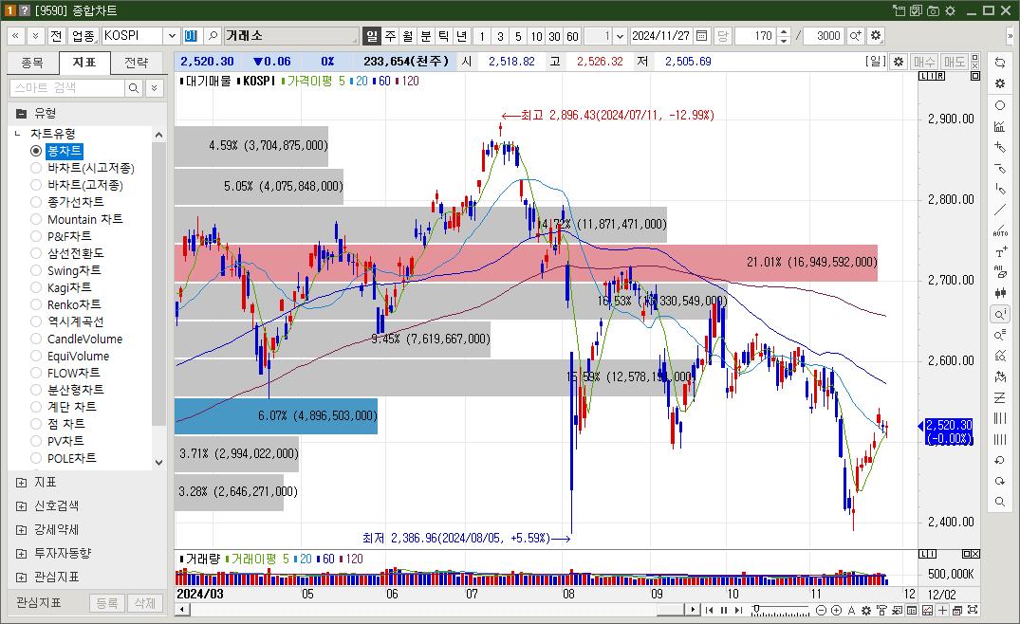Screen dimensions: 1020x624
Task: Click the 30 period preset button
Action: click(x=554, y=36)
